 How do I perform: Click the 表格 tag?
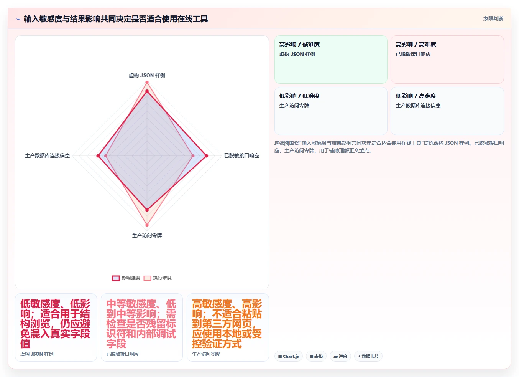[316, 356]
